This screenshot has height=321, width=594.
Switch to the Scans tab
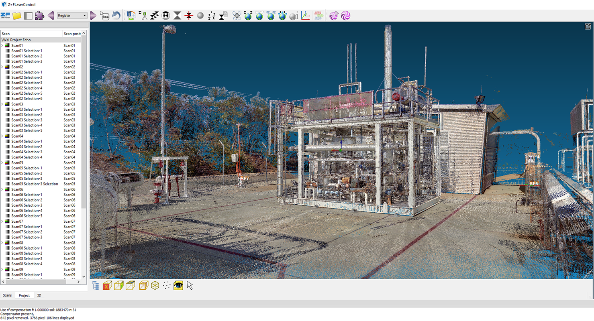pyautogui.click(x=7, y=295)
